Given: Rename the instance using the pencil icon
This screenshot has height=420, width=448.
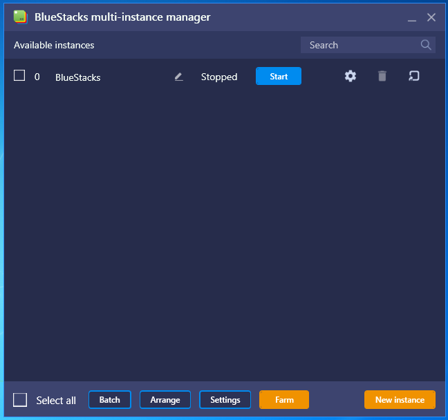Looking at the screenshot, I should tap(179, 77).
